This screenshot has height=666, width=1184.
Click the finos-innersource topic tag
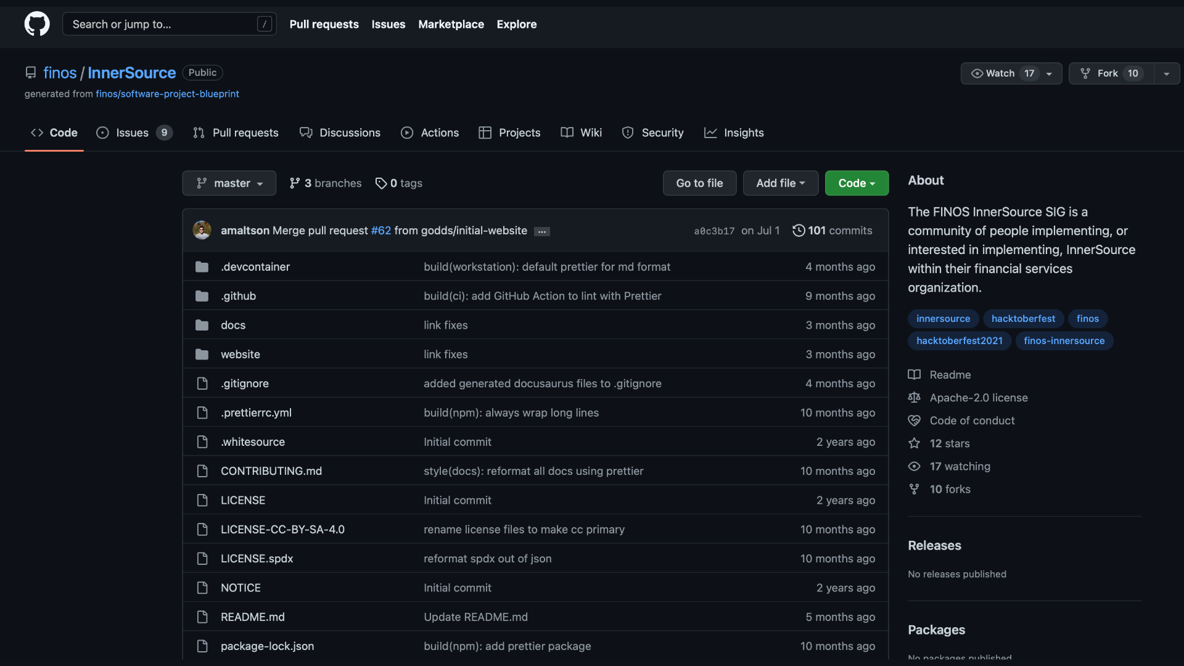(x=1064, y=341)
